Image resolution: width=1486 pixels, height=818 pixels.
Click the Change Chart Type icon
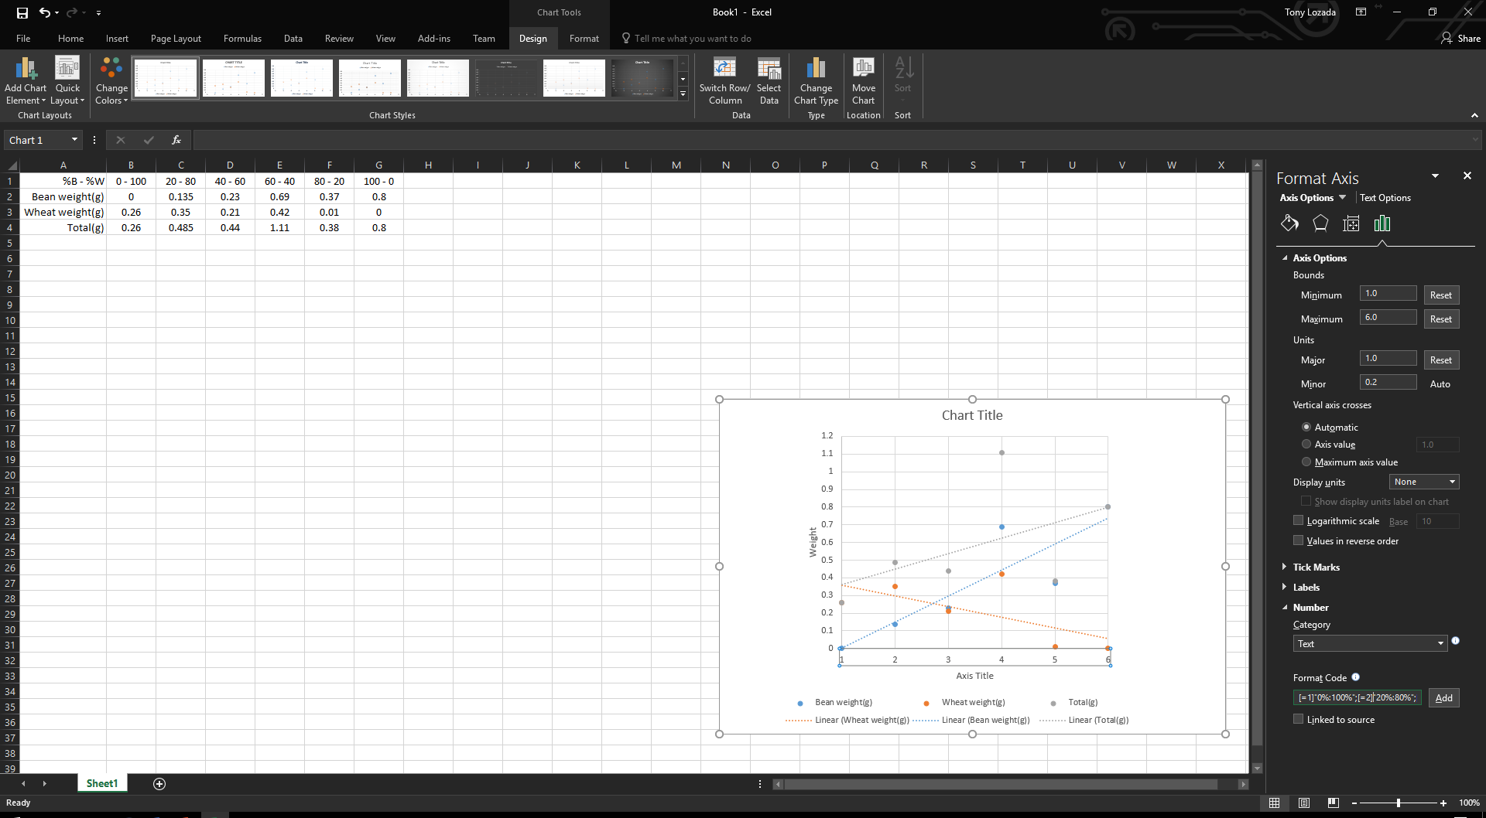(x=816, y=80)
